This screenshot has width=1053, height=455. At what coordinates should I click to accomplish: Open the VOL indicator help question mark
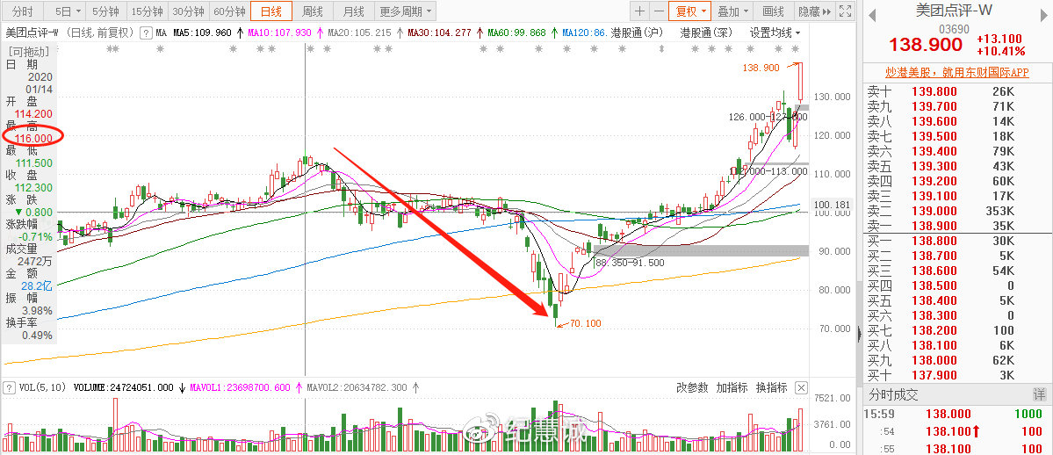pos(10,387)
